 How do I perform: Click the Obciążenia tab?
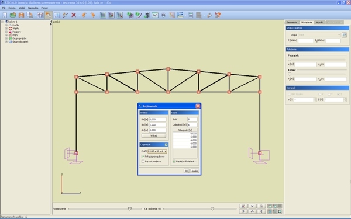click(x=307, y=22)
